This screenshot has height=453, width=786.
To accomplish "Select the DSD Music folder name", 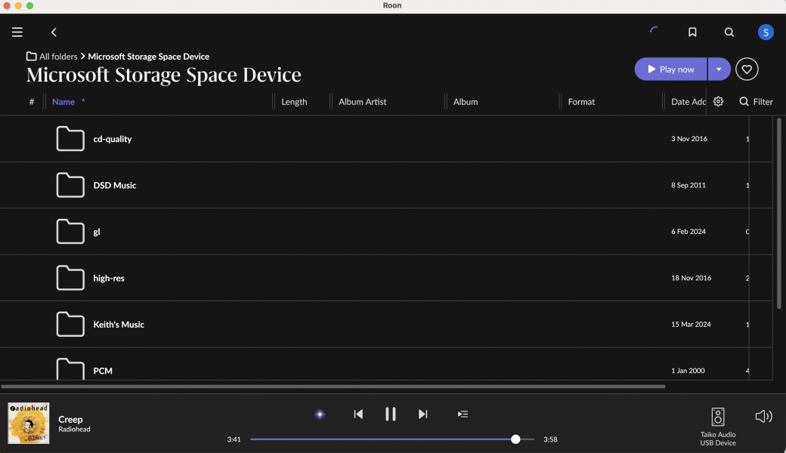I will (x=114, y=185).
